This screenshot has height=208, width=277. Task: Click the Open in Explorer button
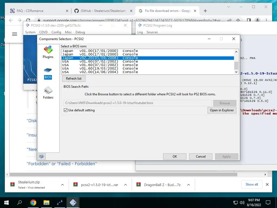pos(222,110)
